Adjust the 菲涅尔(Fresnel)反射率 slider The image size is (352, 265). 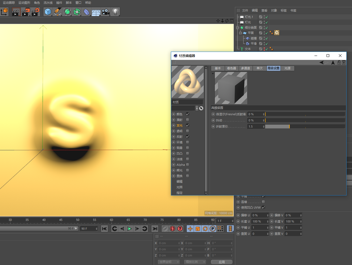[x=305, y=114]
